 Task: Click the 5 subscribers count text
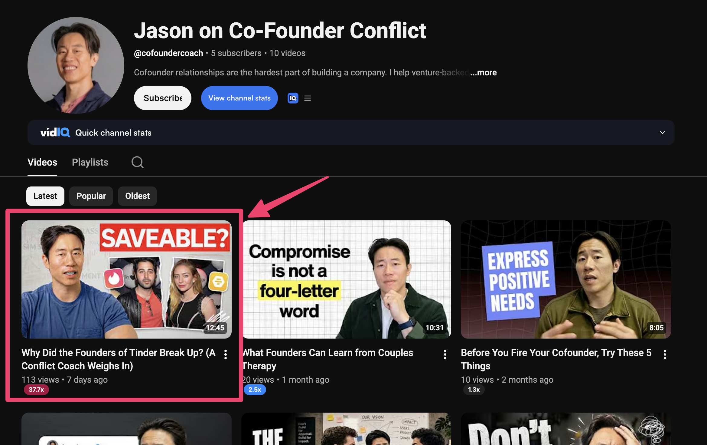tap(236, 53)
